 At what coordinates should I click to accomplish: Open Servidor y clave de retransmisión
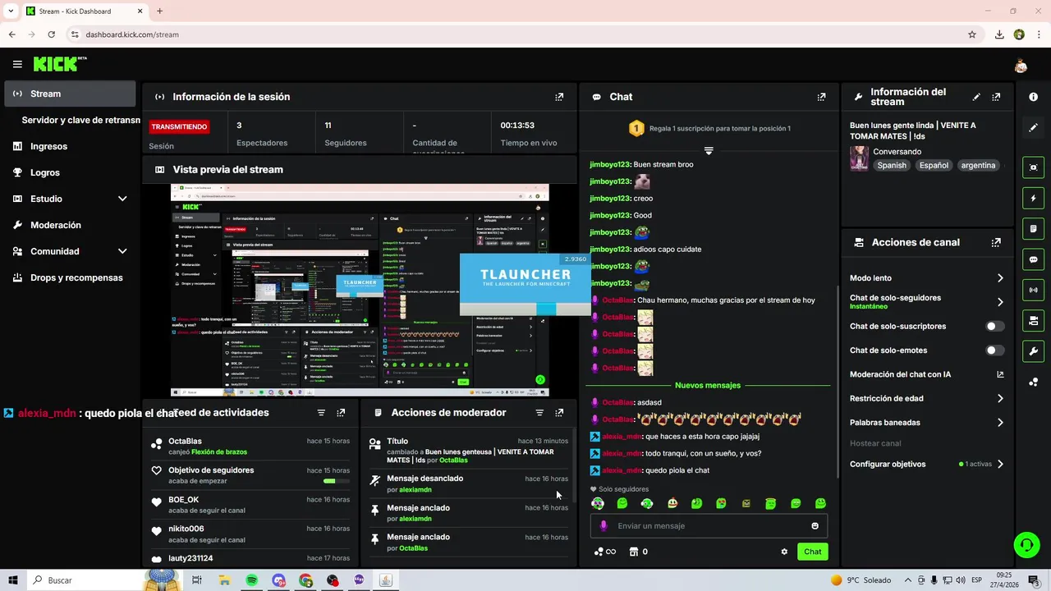[x=81, y=120]
